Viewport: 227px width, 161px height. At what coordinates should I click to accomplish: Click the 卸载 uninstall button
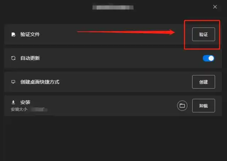(203, 106)
